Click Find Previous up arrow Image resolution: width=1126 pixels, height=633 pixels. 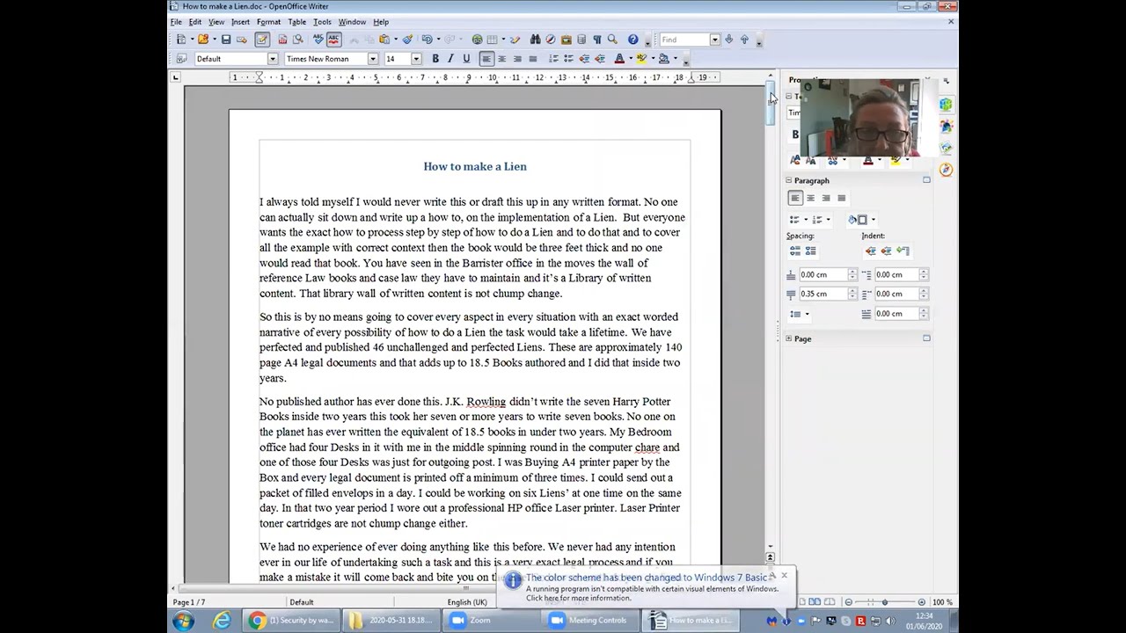pyautogui.click(x=744, y=40)
